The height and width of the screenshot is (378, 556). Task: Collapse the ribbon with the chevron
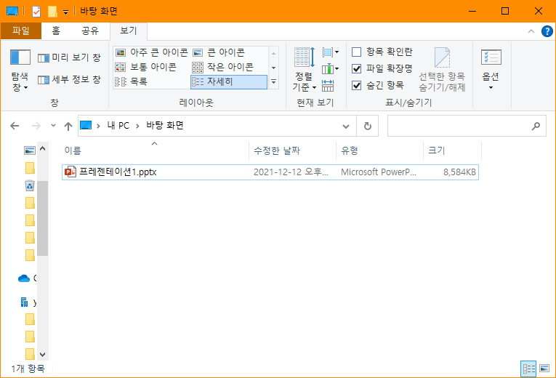(x=531, y=31)
